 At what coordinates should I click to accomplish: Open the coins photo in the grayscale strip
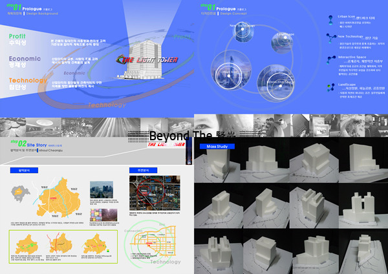coord(13,127)
